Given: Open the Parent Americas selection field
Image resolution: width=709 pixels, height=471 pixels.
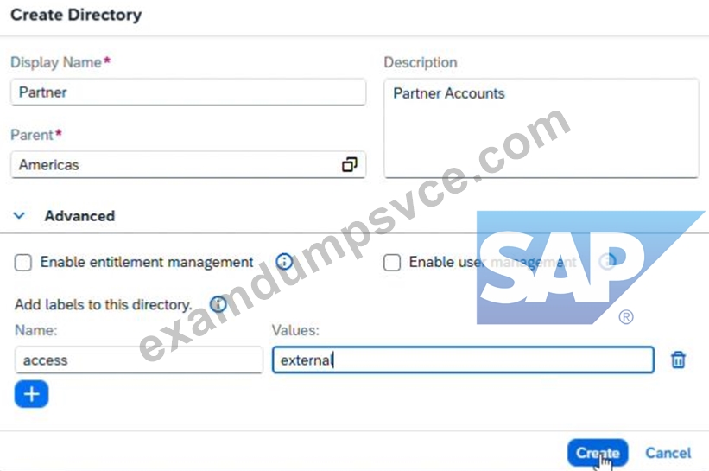Looking at the screenshot, I should pos(188,165).
